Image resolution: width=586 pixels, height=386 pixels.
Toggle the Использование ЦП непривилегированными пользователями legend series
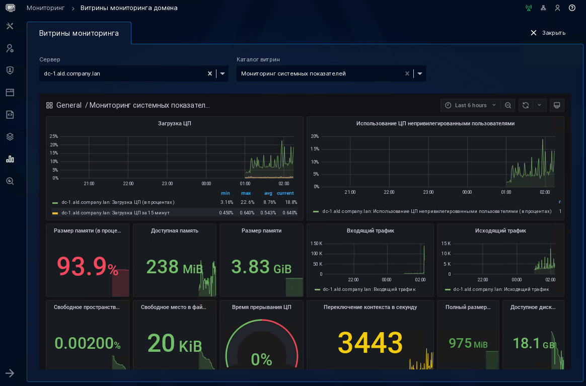click(437, 211)
